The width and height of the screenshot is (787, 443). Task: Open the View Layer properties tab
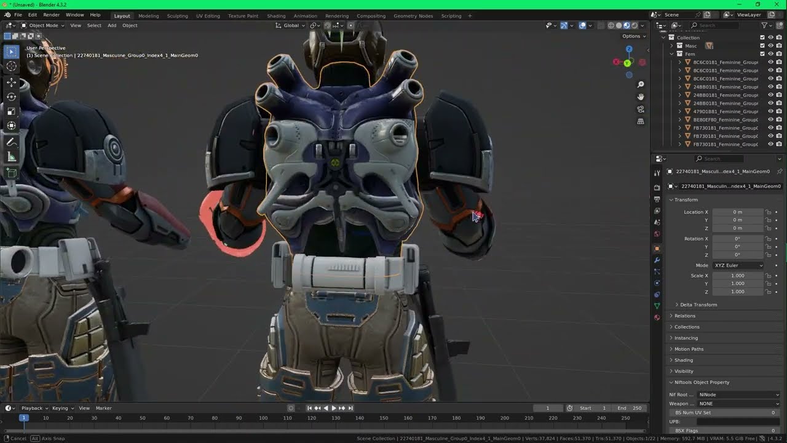click(657, 211)
